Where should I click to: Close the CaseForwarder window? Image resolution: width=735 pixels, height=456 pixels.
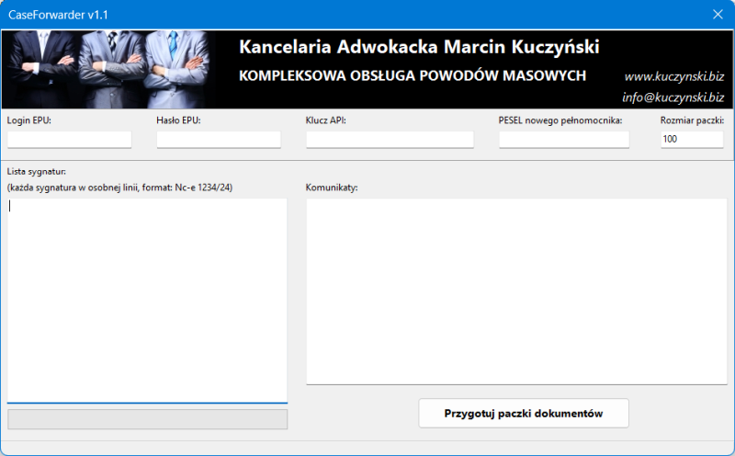[718, 14]
